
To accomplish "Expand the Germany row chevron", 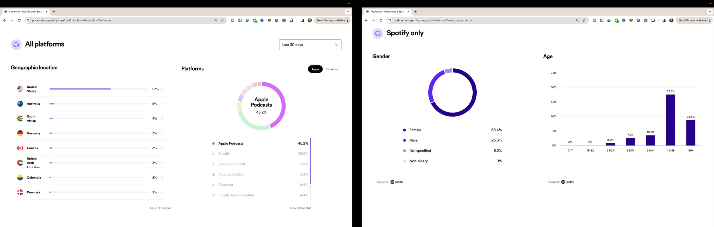I will [x=162, y=133].
